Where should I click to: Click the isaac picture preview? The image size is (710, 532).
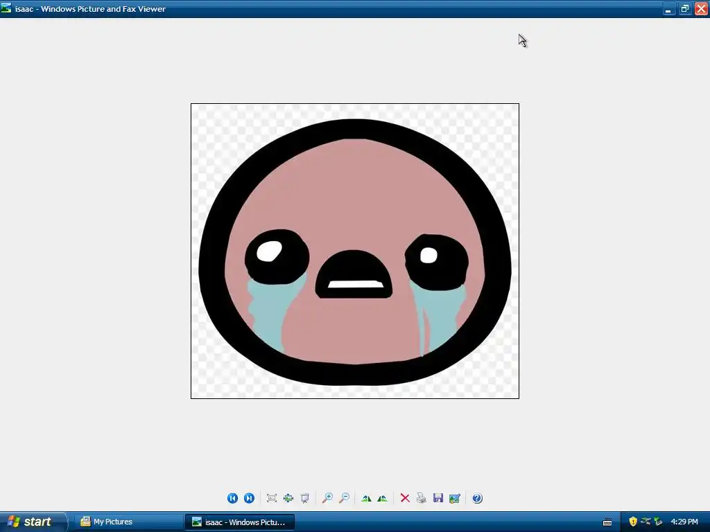point(355,251)
